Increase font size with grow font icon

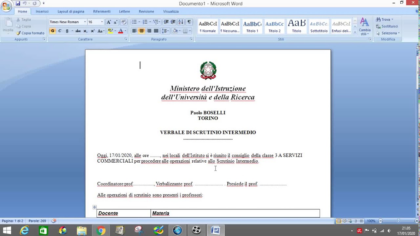click(x=109, y=22)
